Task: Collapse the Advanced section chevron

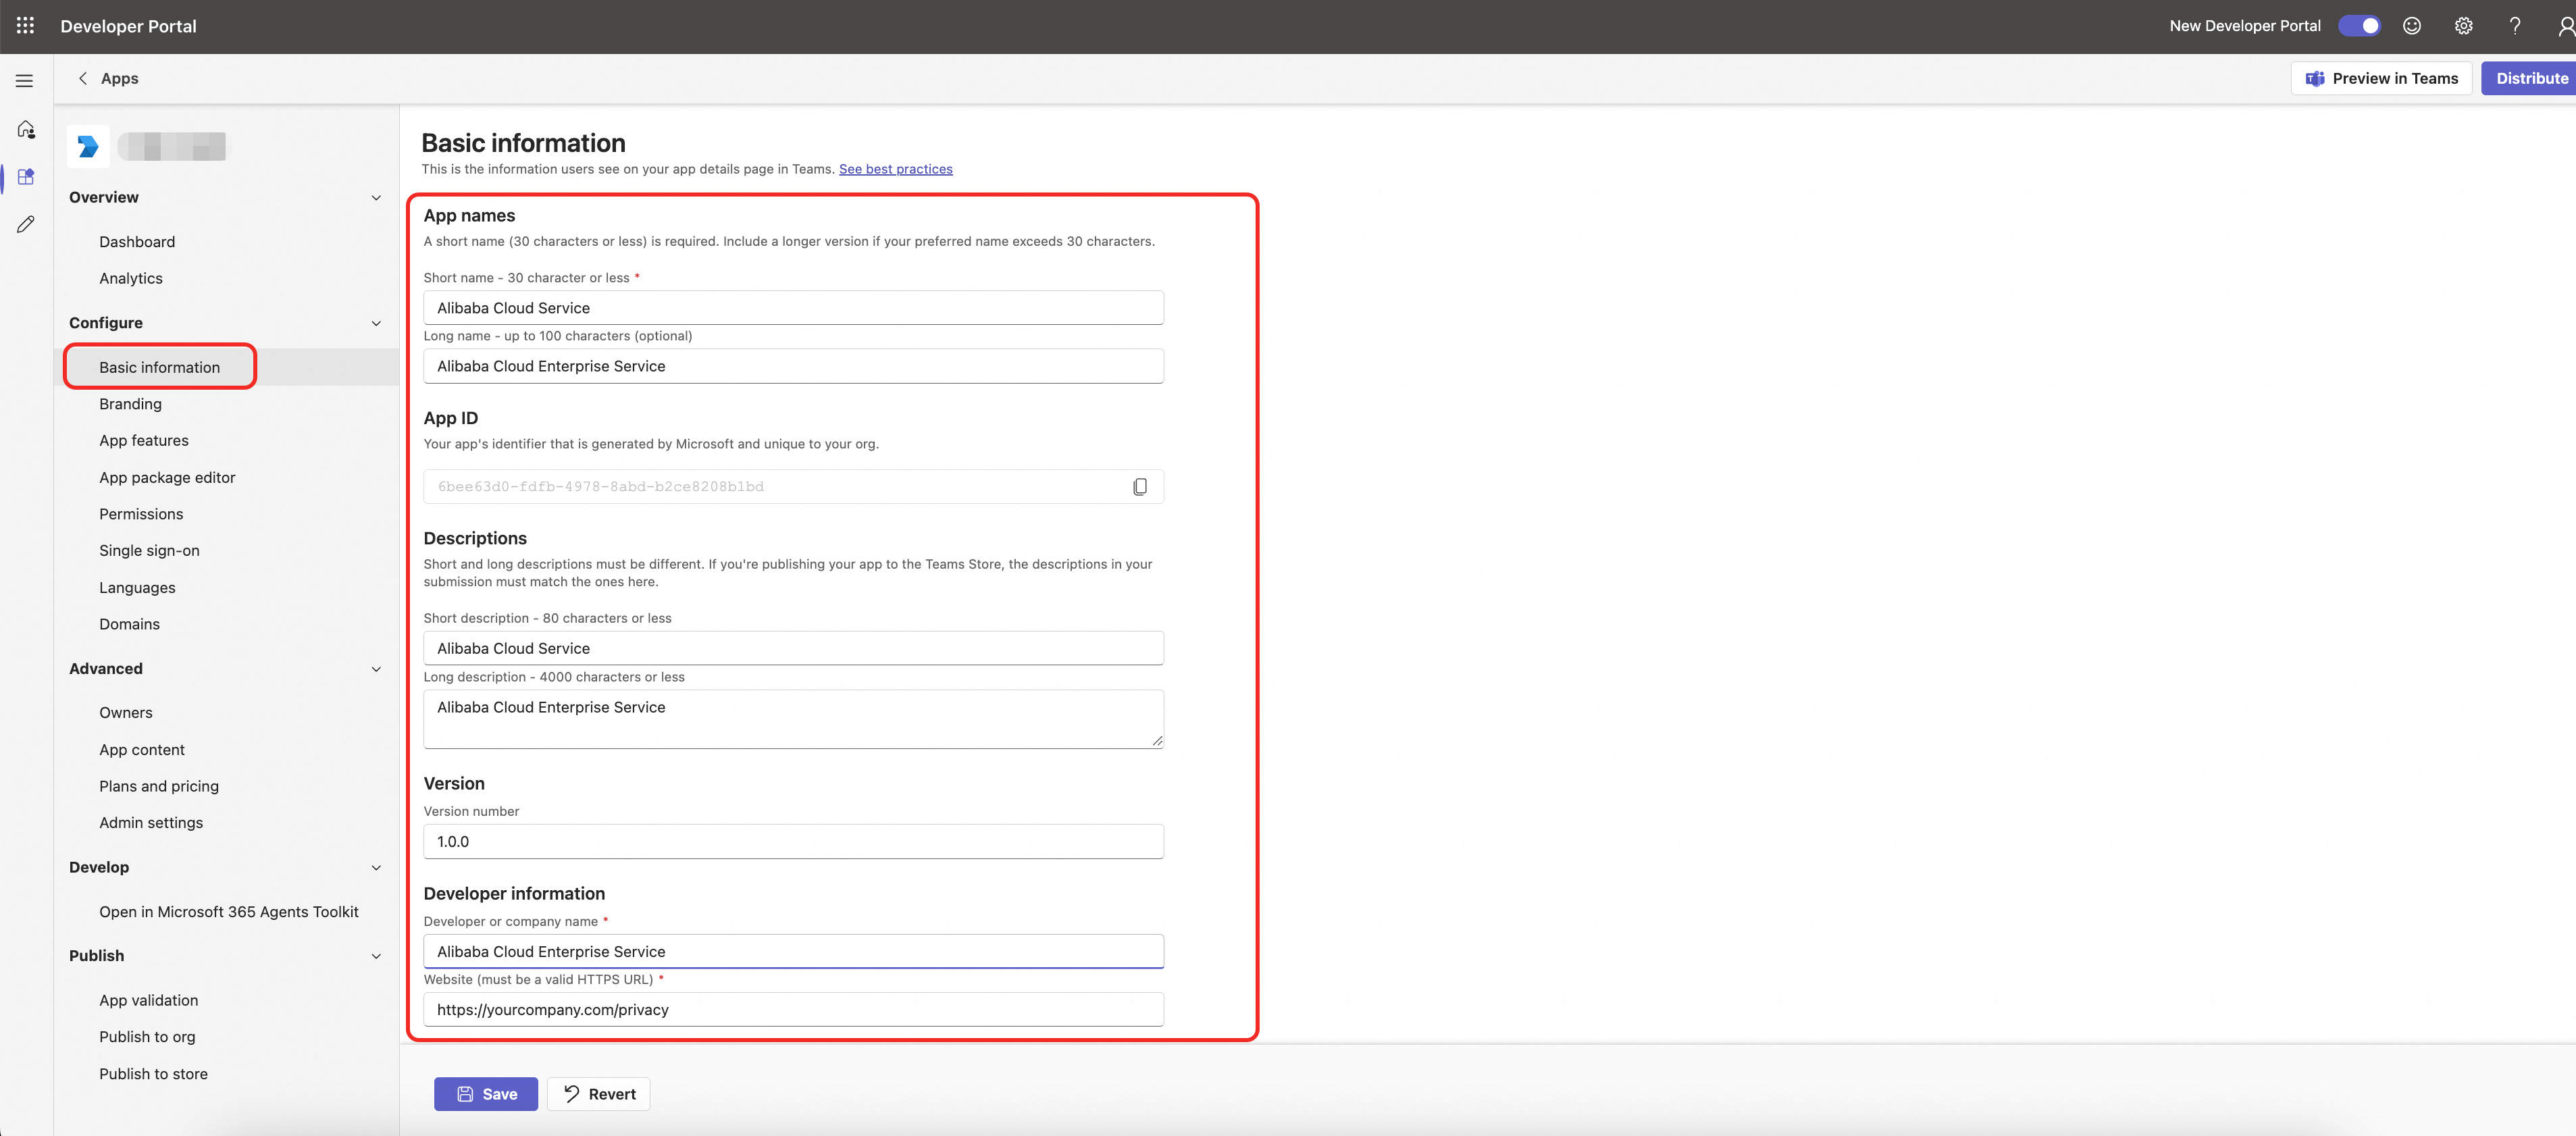Action: tap(376, 669)
